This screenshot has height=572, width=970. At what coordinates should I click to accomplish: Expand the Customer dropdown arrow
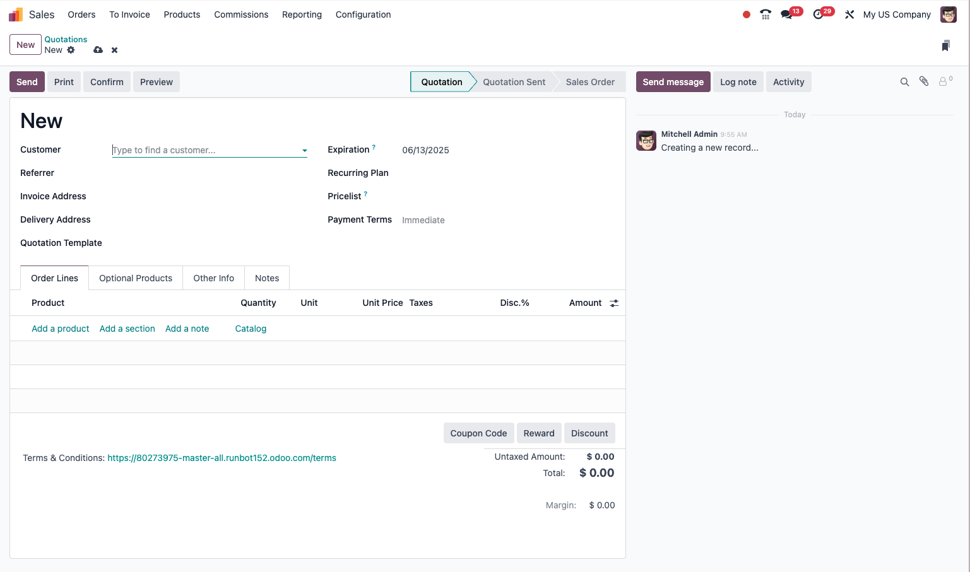304,151
